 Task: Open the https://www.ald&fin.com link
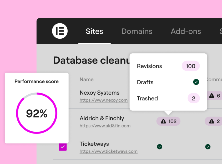[x=105, y=126]
